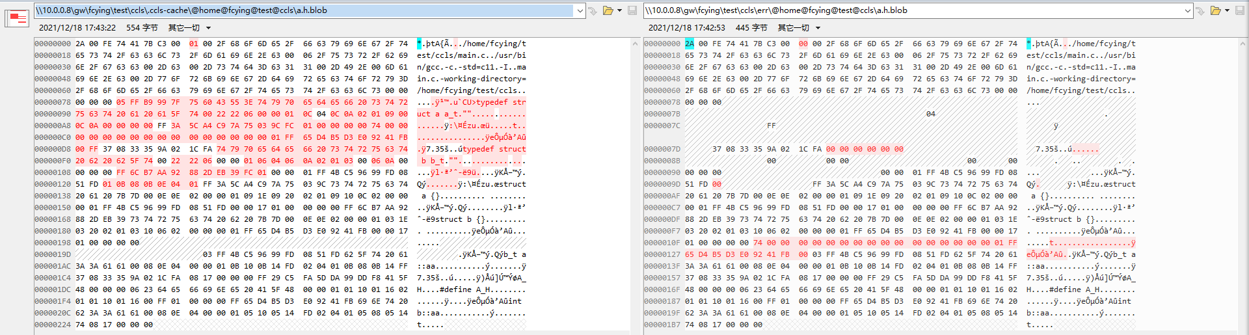The image size is (1249, 335).
Task: Select offset 00000157 in right pane
Action: coord(662,278)
